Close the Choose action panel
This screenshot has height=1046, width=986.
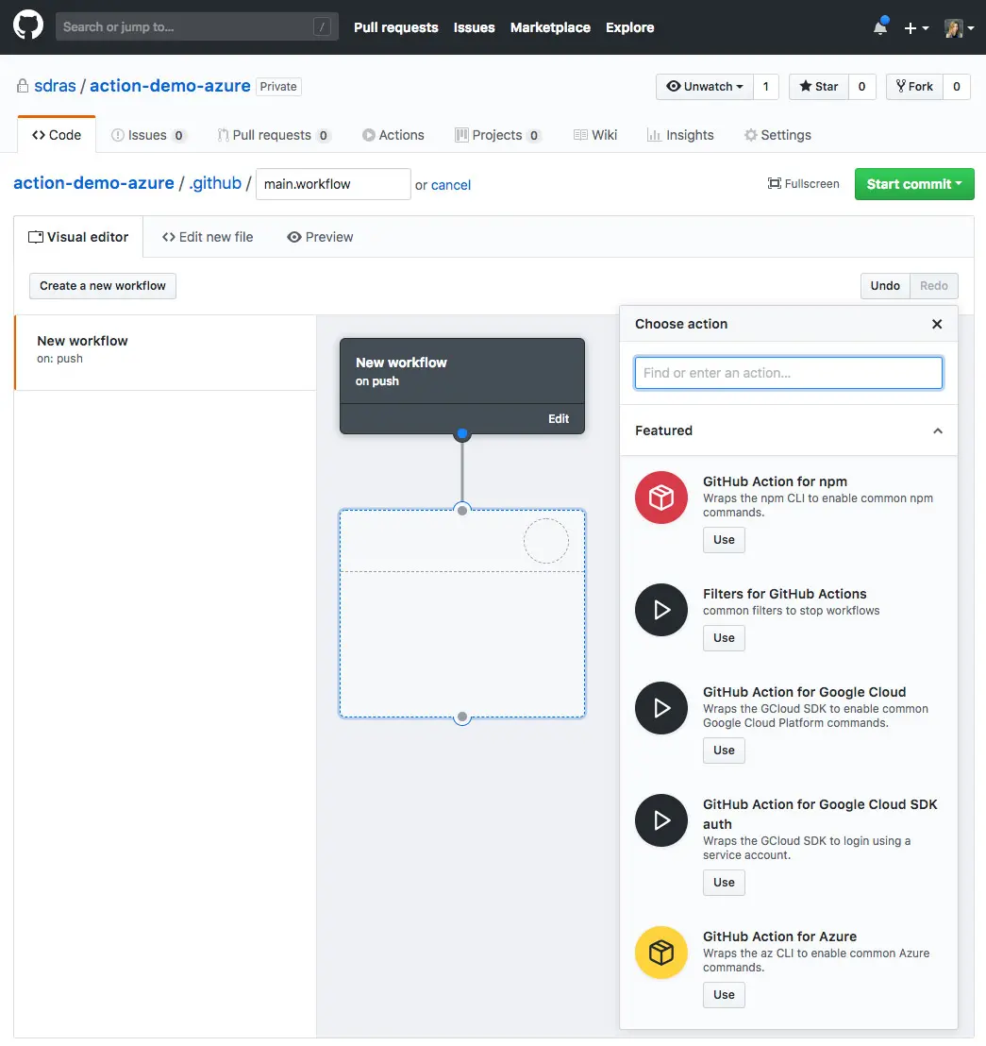click(x=937, y=324)
